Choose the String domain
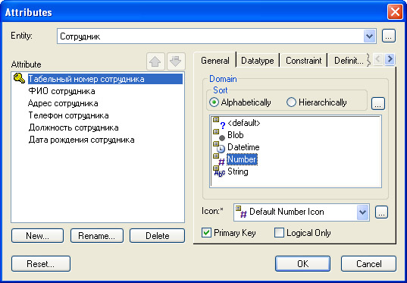This screenshot has width=407, height=283. (238, 171)
